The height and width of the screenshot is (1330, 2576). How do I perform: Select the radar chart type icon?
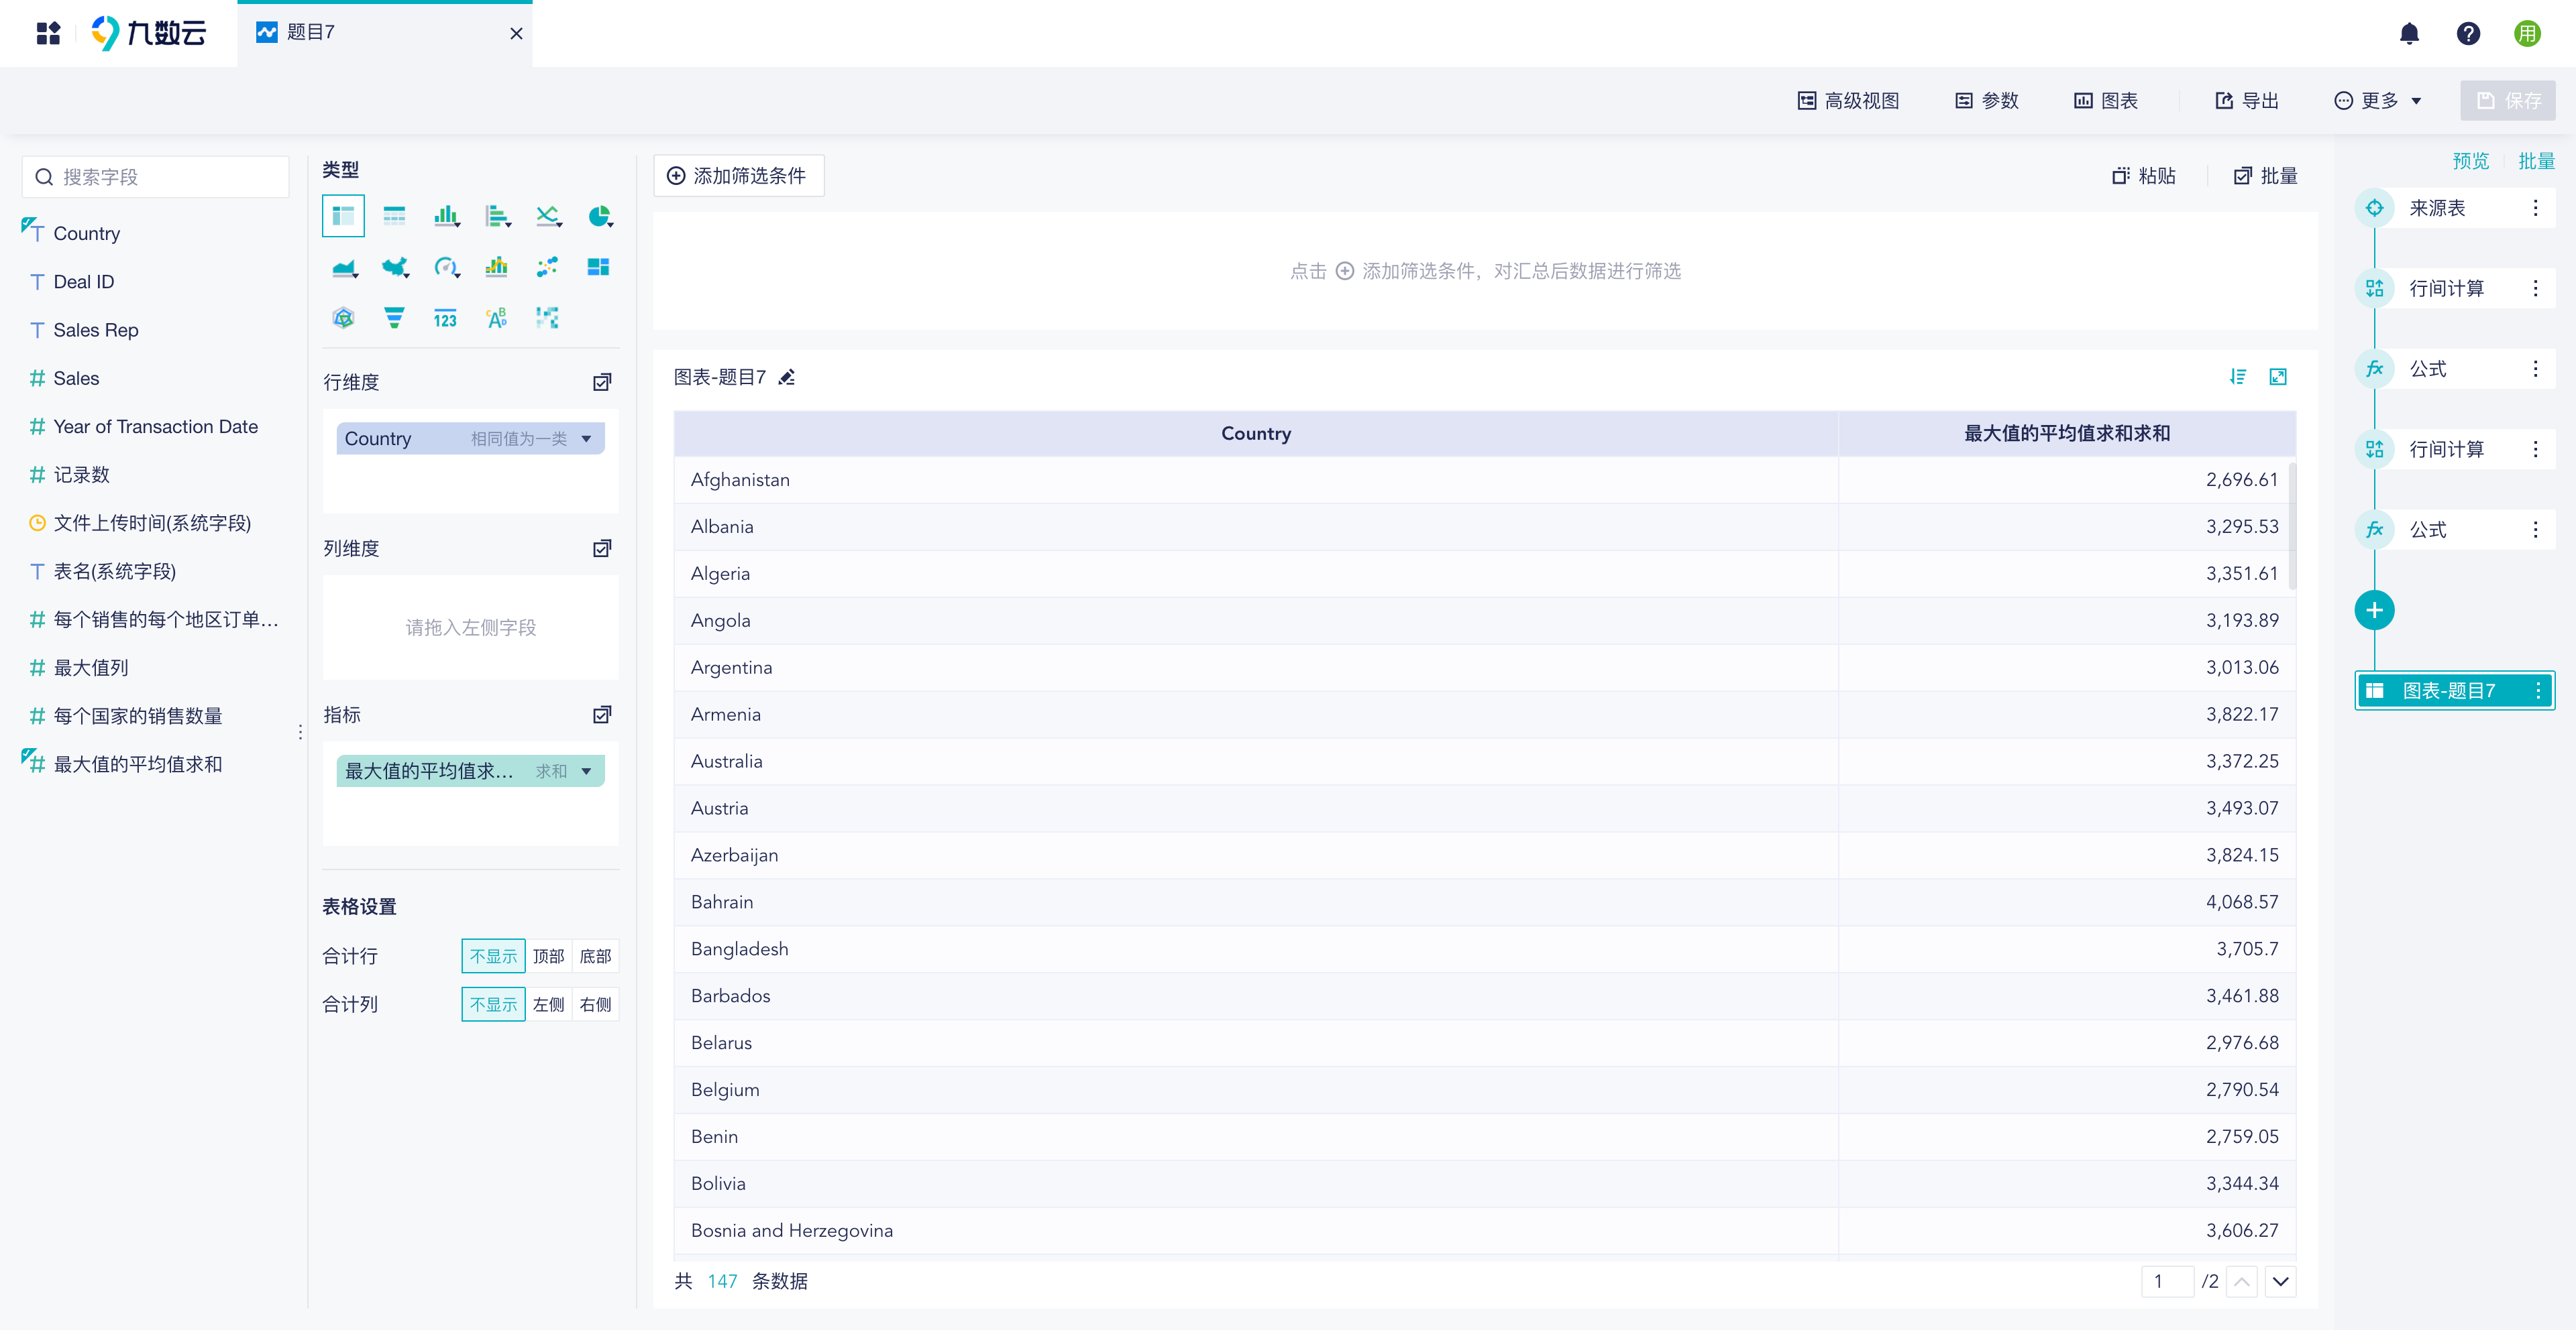(343, 318)
